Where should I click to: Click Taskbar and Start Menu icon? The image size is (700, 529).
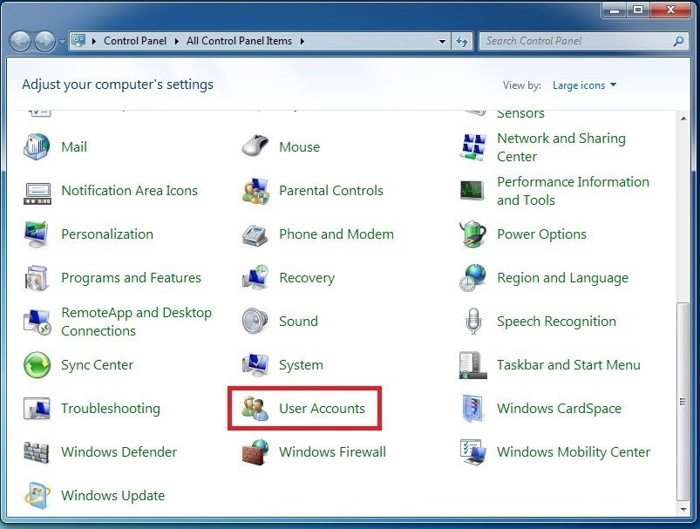coord(472,365)
